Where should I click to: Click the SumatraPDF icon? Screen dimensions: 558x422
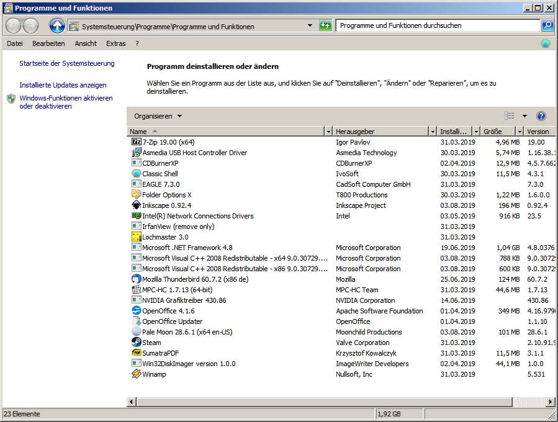pos(137,353)
